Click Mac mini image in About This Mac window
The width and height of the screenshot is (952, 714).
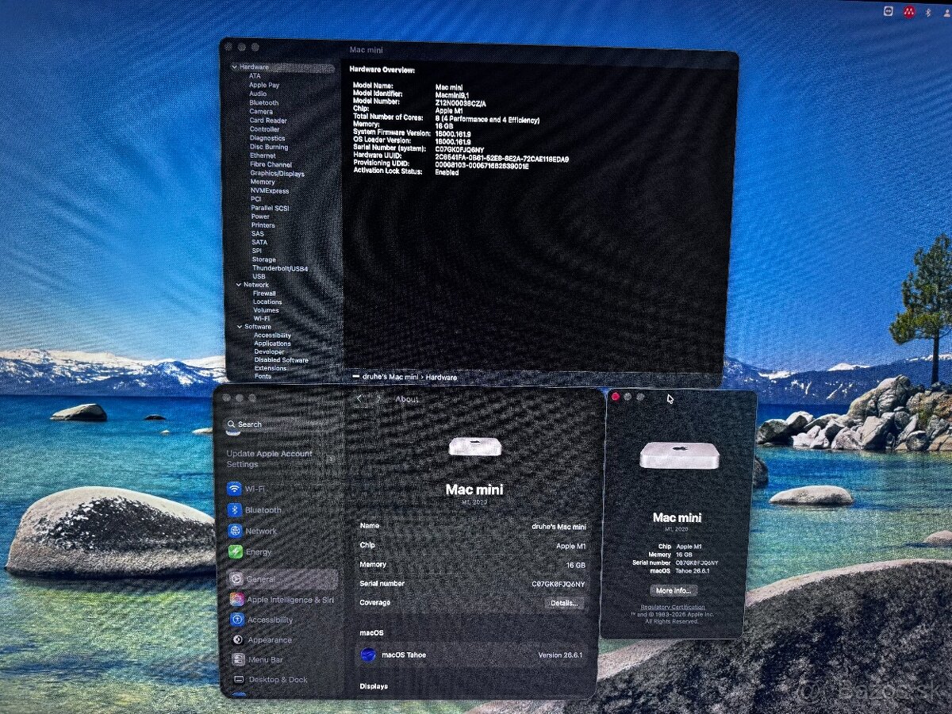pos(679,455)
